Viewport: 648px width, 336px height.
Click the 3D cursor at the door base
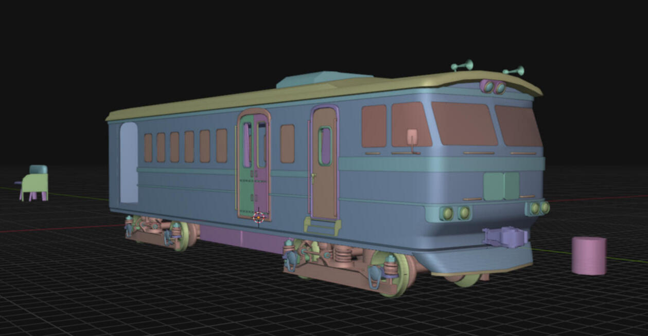259,217
